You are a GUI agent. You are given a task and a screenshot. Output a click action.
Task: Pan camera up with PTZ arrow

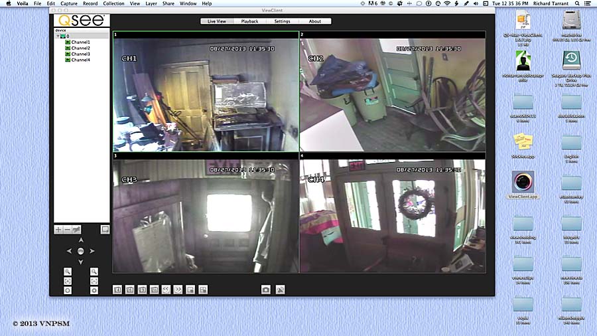pyautogui.click(x=81, y=240)
